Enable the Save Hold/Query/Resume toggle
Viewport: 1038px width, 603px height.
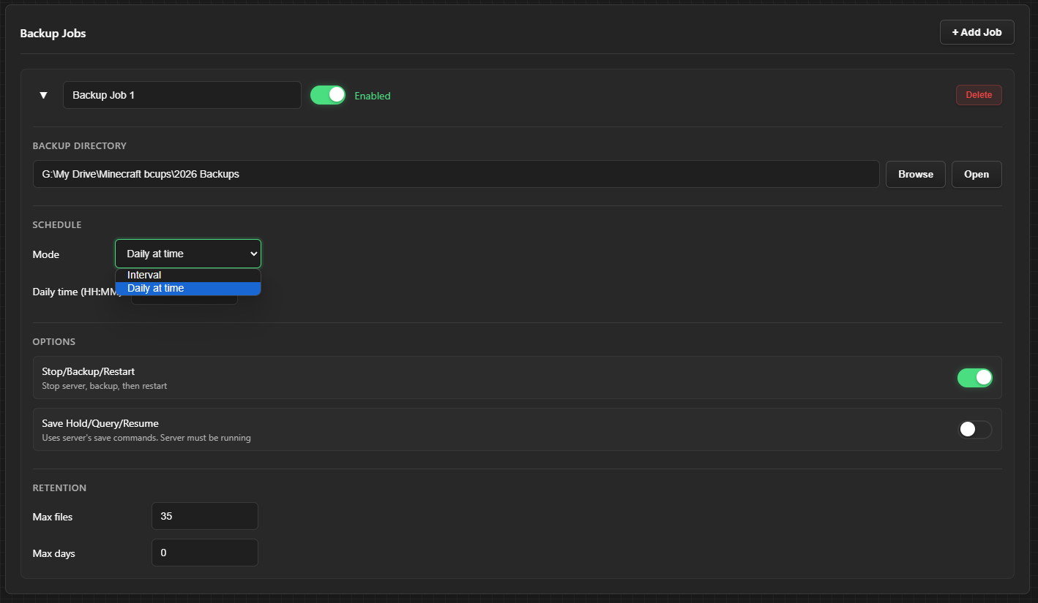[974, 430]
